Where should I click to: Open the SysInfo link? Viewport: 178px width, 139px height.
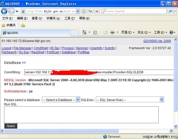point(110,48)
